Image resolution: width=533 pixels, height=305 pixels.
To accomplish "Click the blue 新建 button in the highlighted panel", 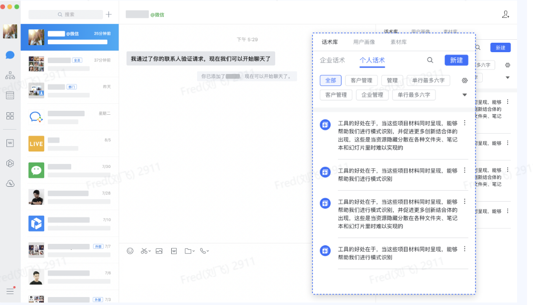I will tap(456, 60).
